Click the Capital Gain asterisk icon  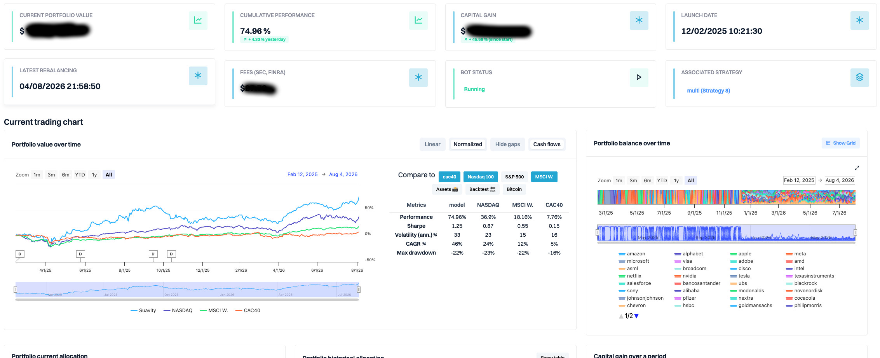click(x=639, y=21)
